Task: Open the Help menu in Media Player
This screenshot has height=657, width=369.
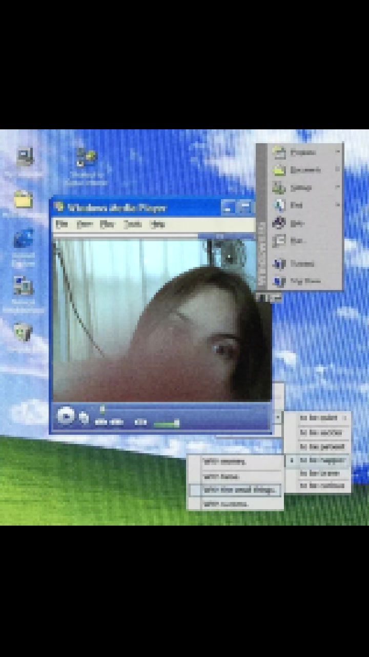Action: (157, 224)
